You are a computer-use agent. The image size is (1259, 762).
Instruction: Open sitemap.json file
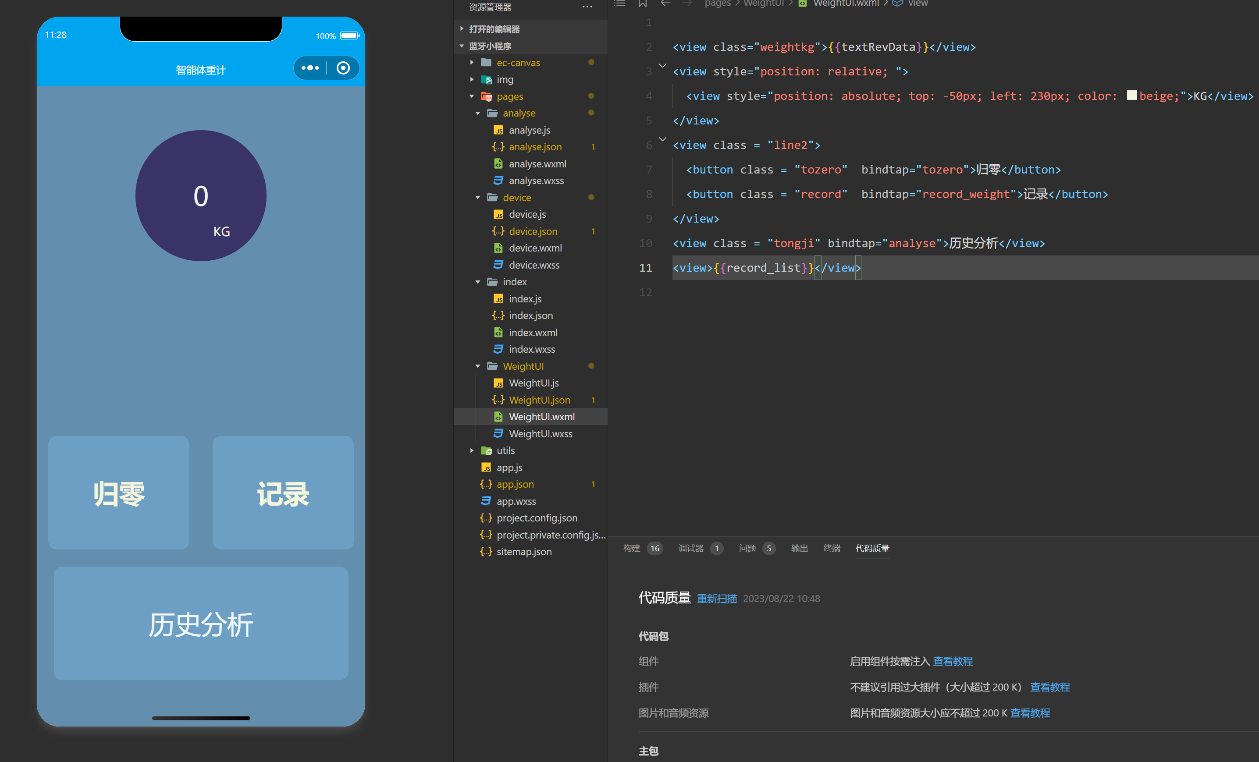point(524,551)
